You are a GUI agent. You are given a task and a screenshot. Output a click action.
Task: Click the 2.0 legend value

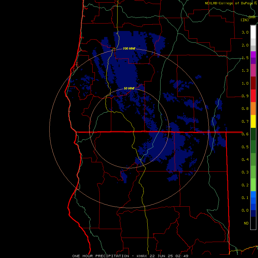point(245,45)
